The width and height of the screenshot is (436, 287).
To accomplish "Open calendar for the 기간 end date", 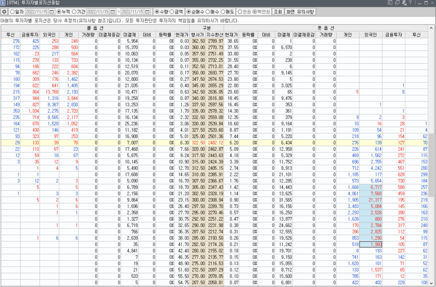I will (x=147, y=11).
